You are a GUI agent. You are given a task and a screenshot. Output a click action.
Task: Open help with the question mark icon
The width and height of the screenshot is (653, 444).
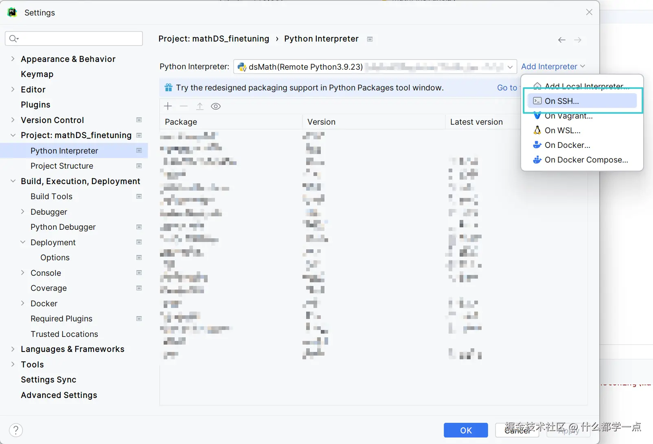(x=15, y=430)
